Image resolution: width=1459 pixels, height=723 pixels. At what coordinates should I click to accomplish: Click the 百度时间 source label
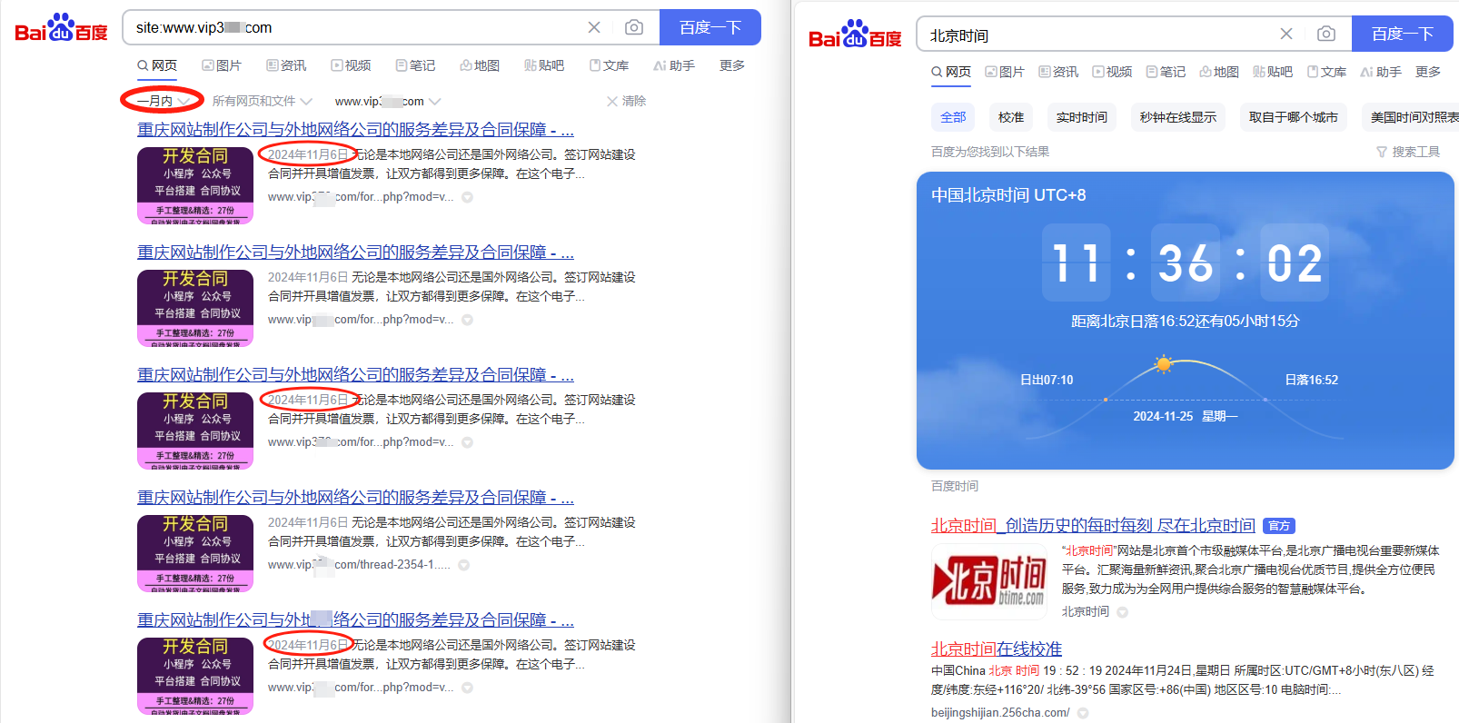(x=955, y=486)
